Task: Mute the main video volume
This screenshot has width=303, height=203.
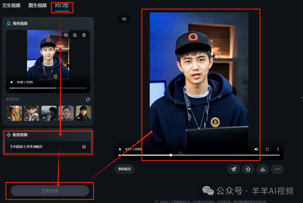Action: [256, 149]
